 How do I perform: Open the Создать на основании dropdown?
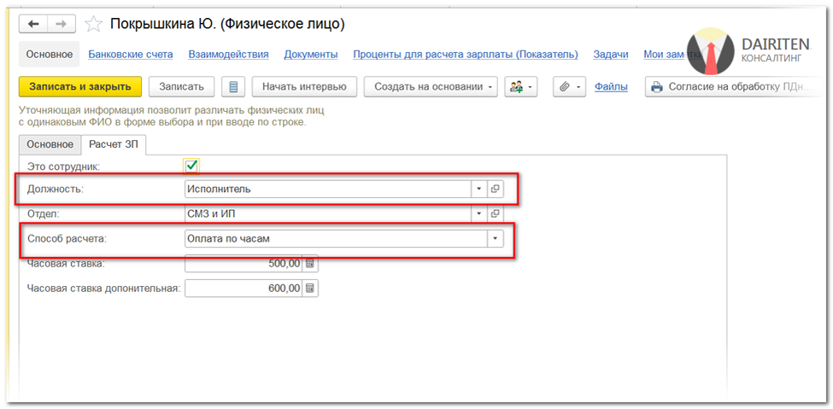click(431, 86)
